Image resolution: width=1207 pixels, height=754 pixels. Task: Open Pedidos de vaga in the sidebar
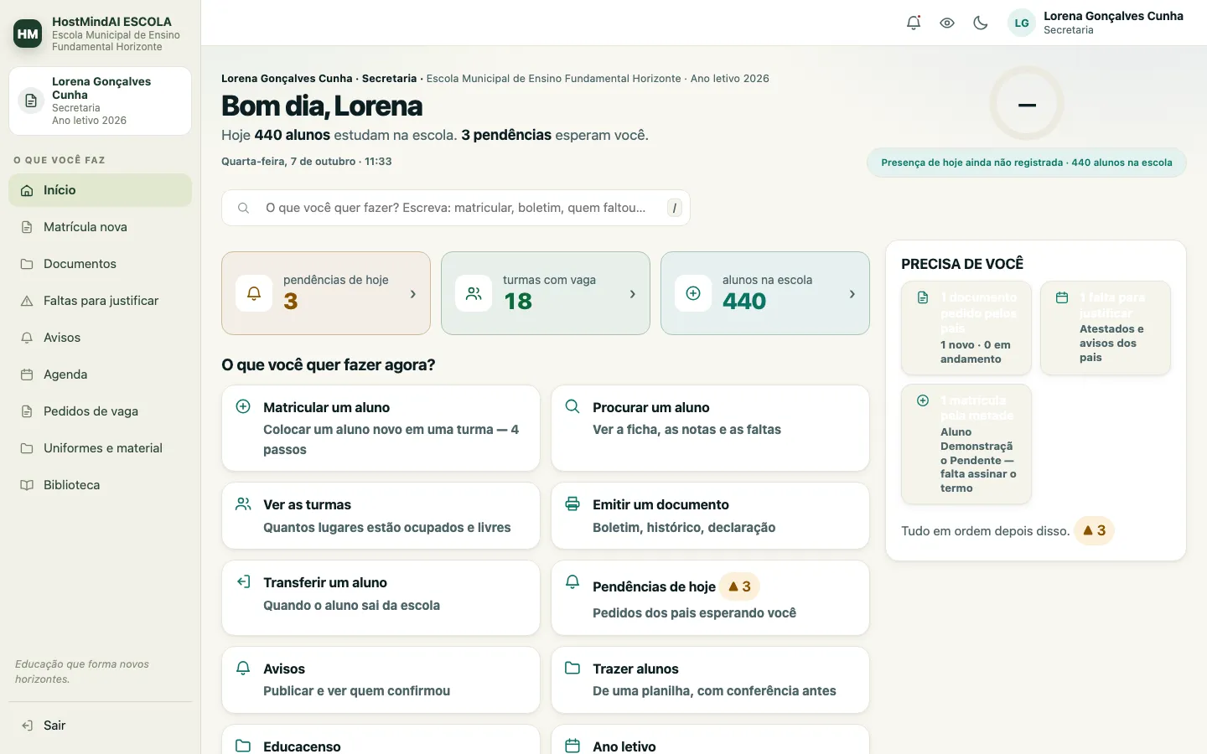[100, 411]
